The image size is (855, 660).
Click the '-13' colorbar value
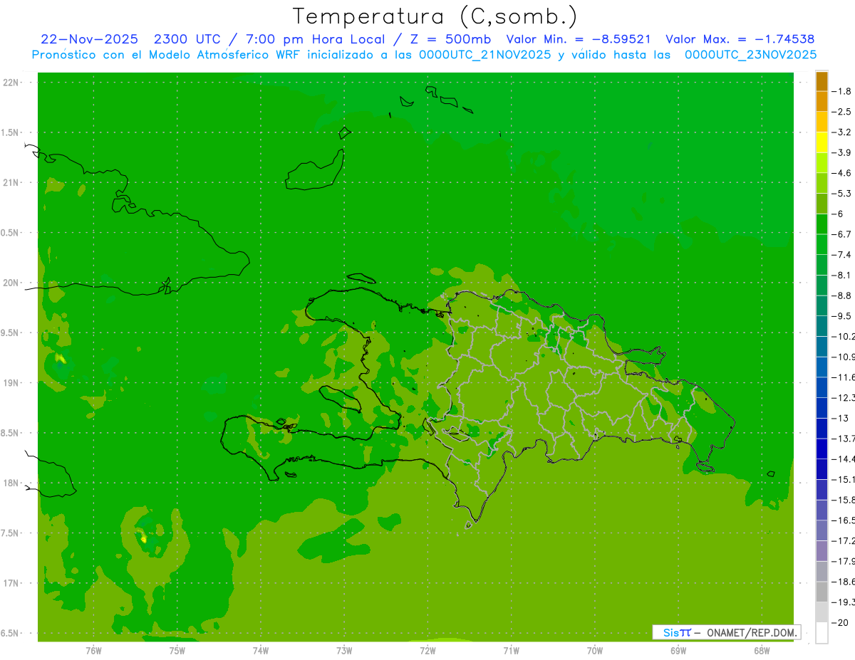[840, 418]
